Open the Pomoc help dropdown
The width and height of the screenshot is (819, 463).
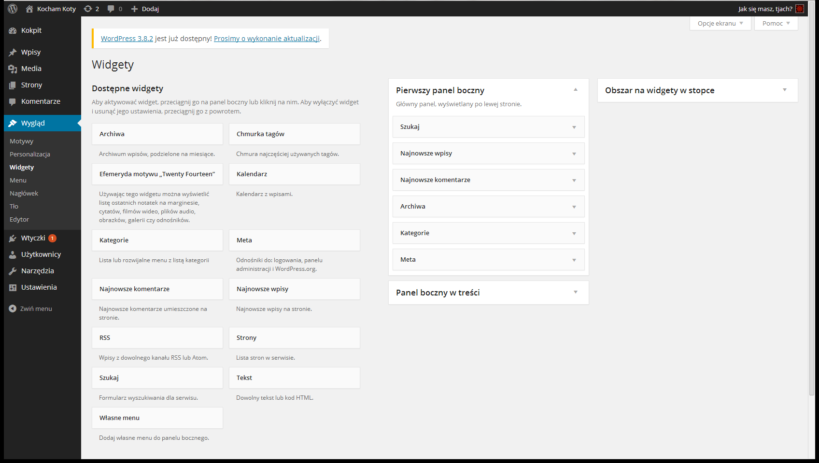click(x=776, y=23)
